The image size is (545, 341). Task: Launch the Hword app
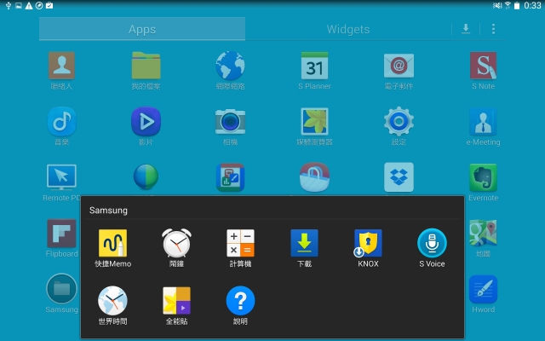(483, 289)
